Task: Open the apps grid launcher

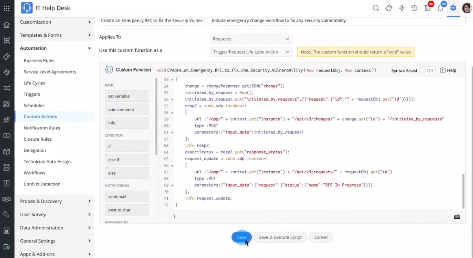Action: 6,8
